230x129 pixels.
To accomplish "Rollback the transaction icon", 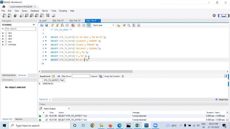I will point(84,25).
